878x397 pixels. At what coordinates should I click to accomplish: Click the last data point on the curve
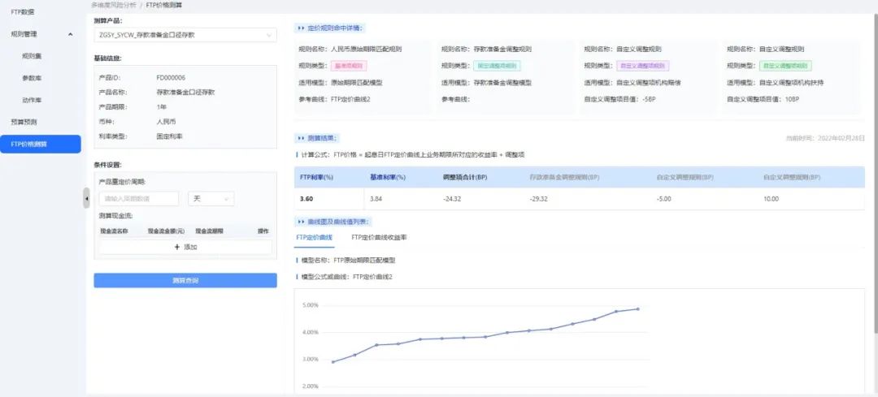click(638, 309)
